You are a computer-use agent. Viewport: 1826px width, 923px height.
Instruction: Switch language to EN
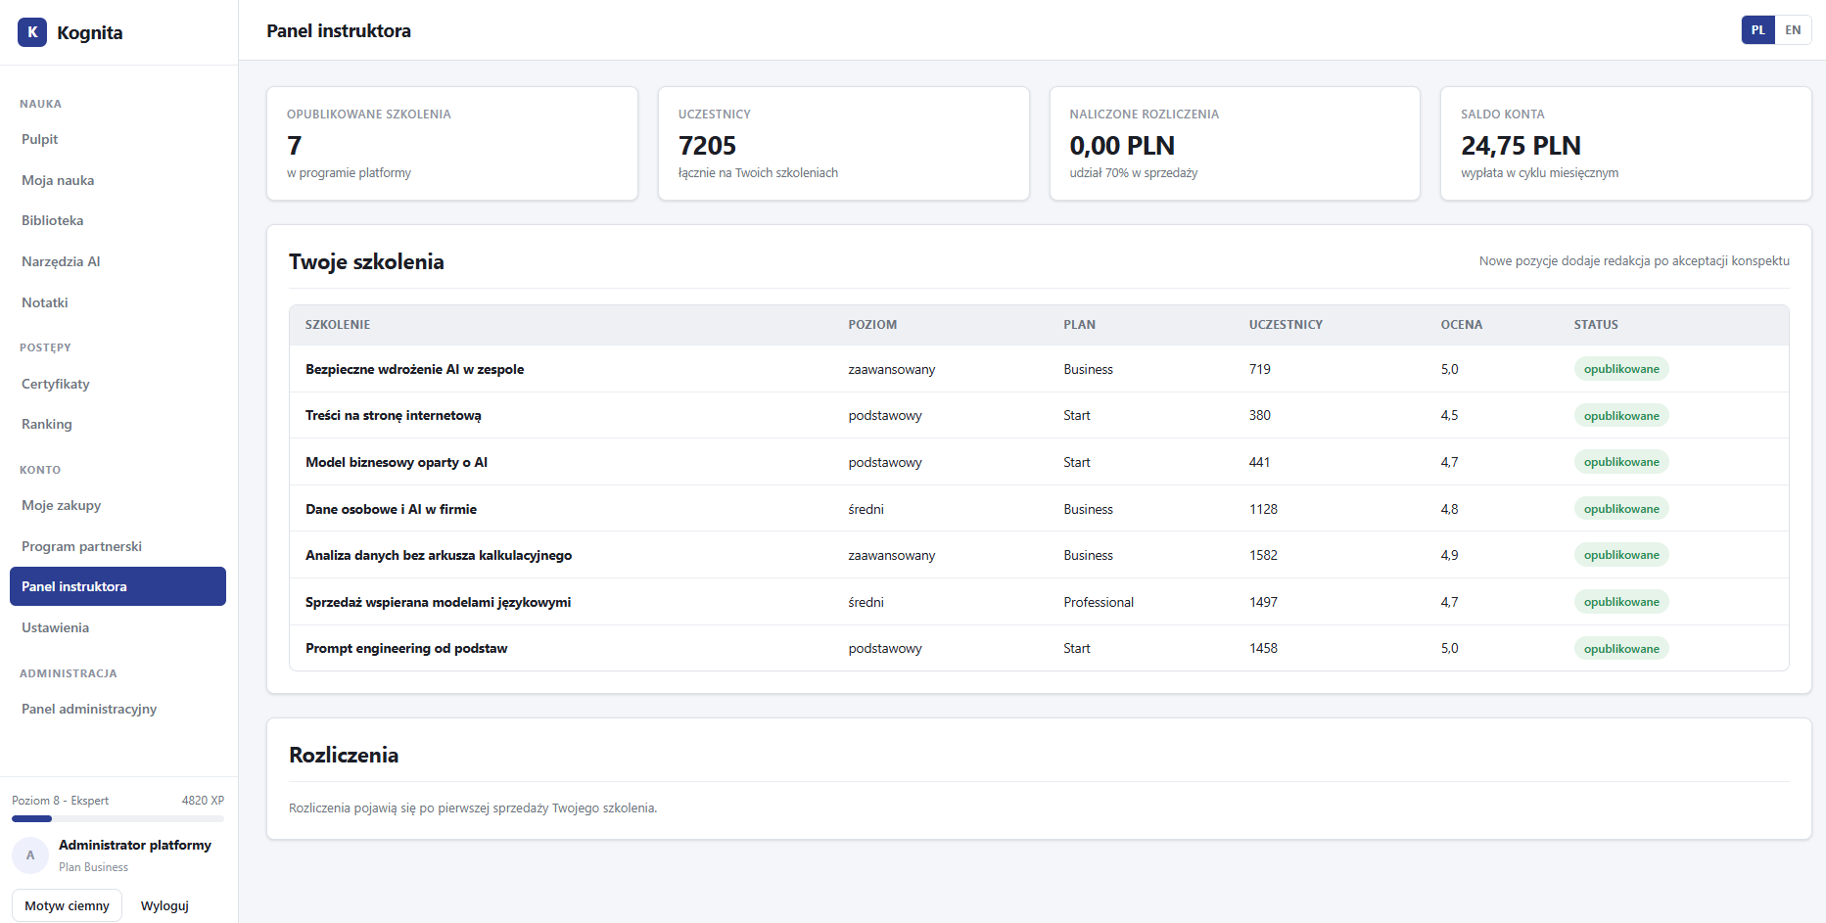click(x=1793, y=30)
